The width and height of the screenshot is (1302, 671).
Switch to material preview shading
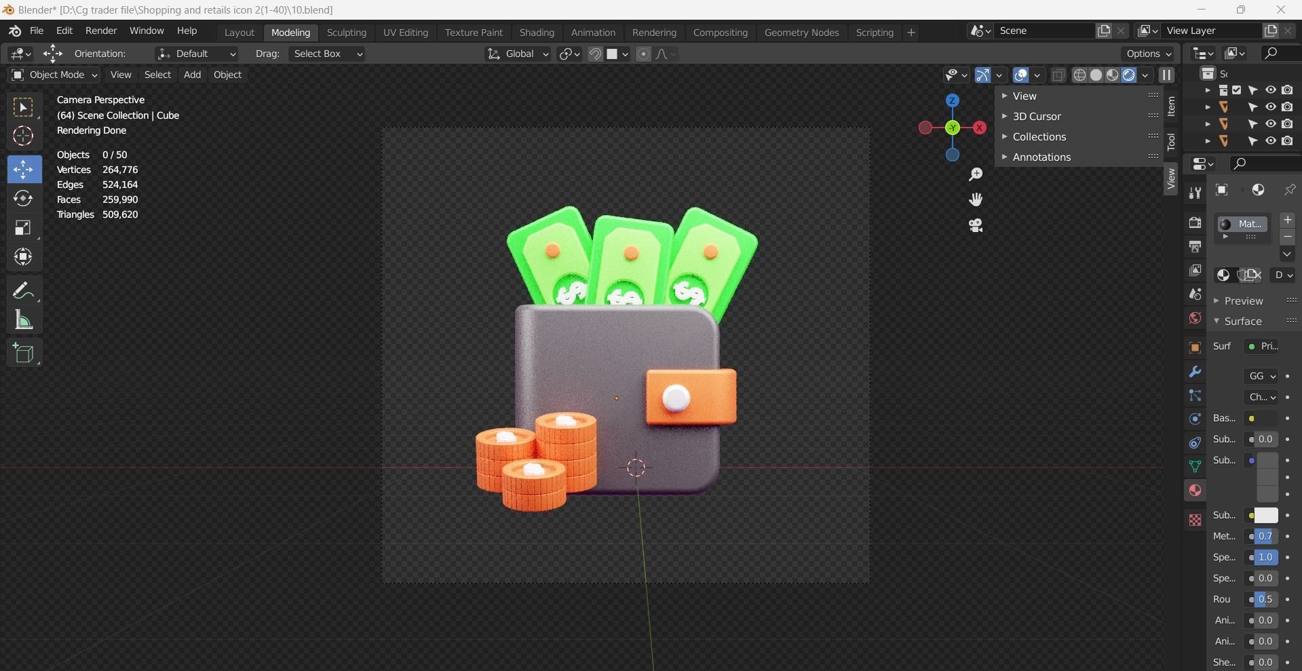[1112, 75]
